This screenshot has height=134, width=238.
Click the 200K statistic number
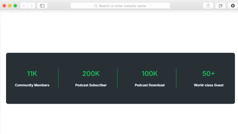click(91, 74)
